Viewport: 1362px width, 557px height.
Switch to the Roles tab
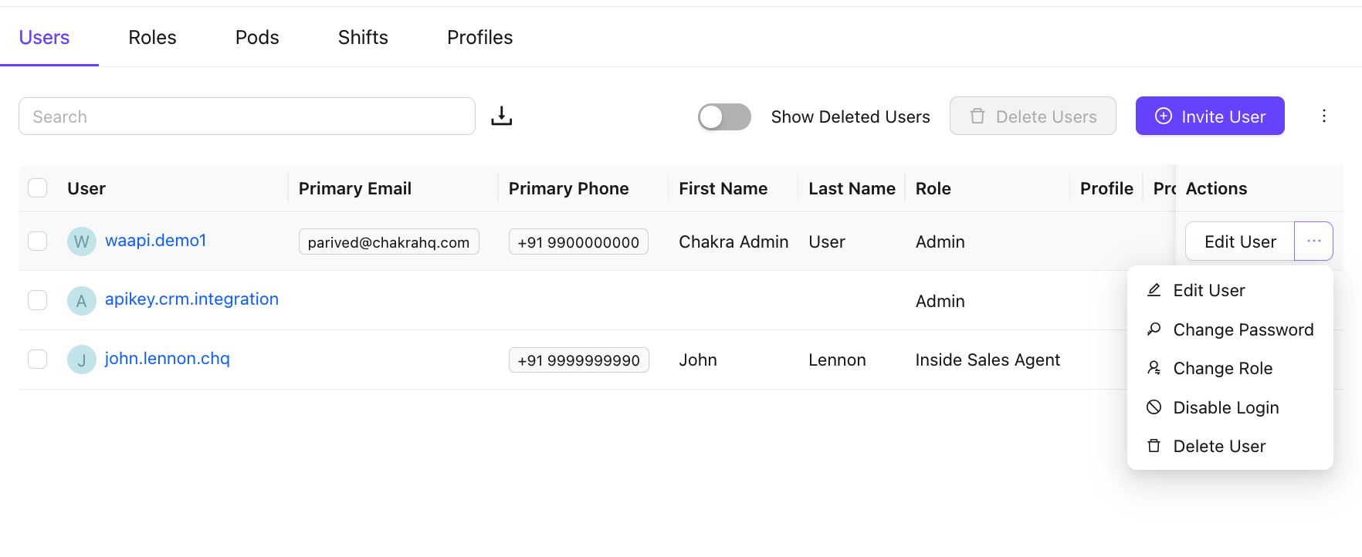(152, 37)
